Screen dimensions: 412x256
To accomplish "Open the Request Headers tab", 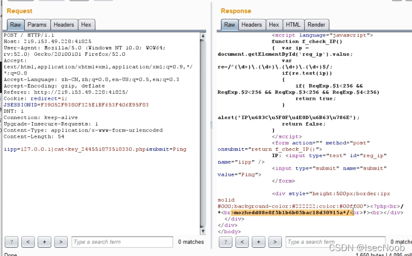I will [x=64, y=25].
